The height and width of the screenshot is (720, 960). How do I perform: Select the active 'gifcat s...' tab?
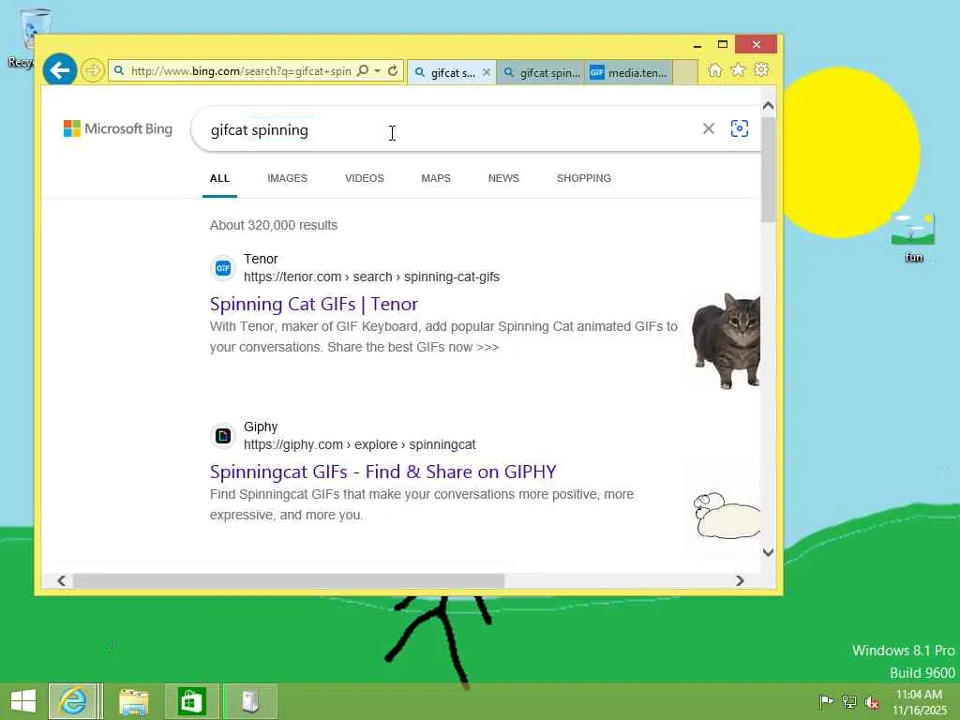click(452, 72)
